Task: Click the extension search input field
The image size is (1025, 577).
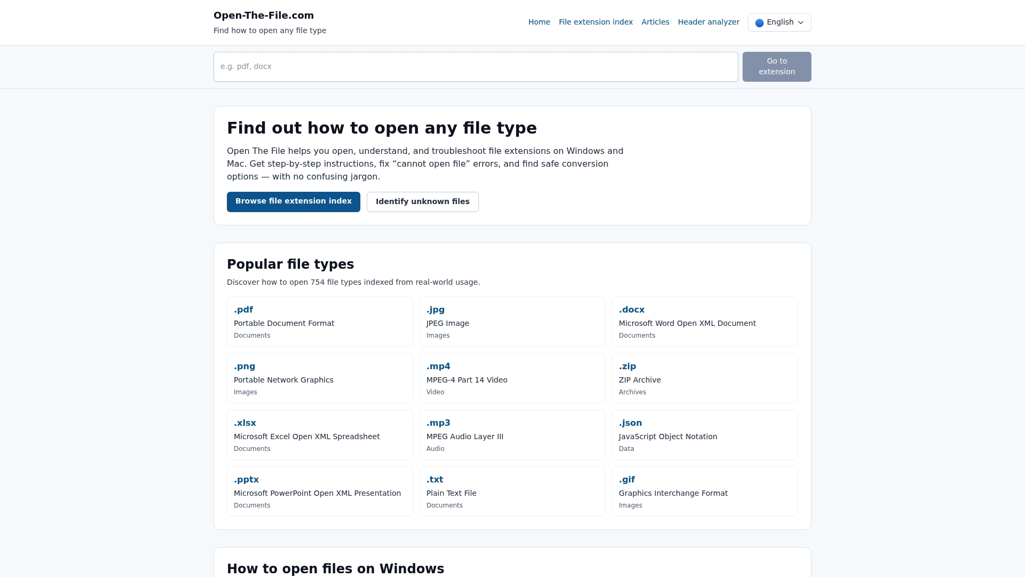Action: (x=475, y=67)
